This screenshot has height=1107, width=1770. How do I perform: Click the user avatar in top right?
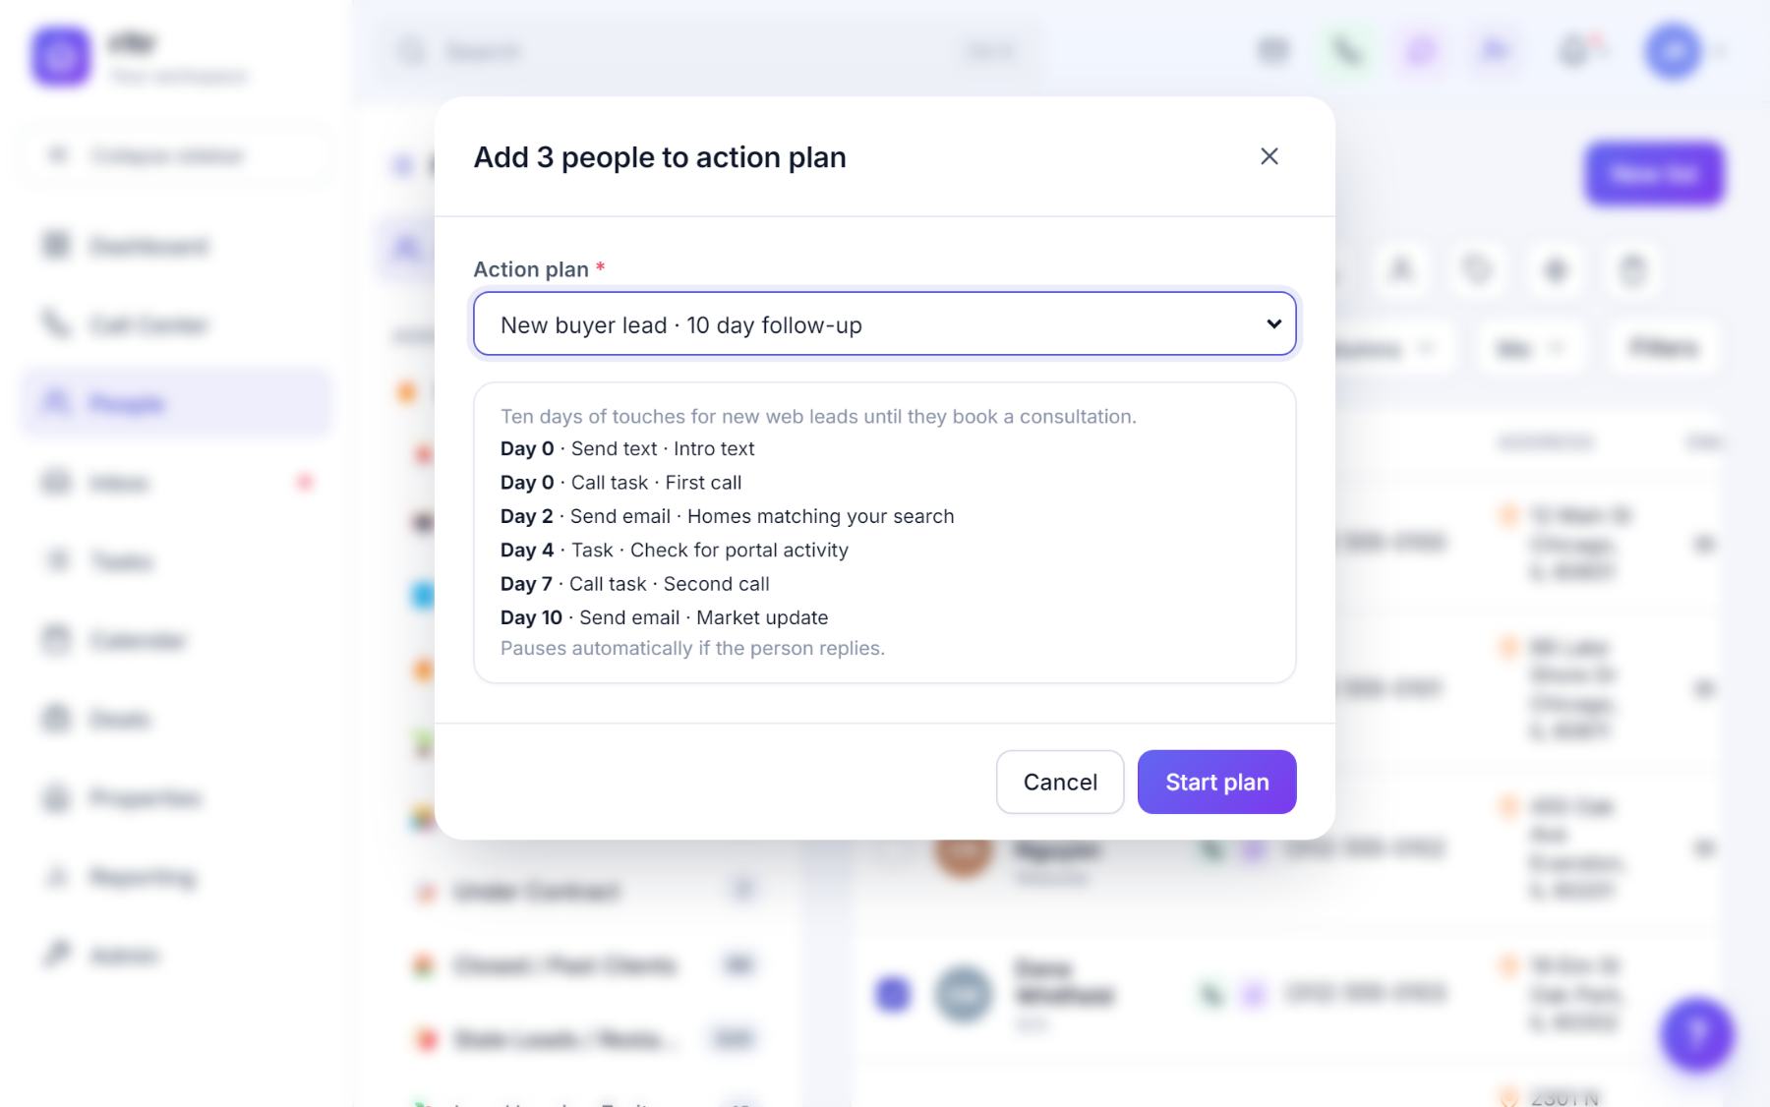pos(1674,50)
